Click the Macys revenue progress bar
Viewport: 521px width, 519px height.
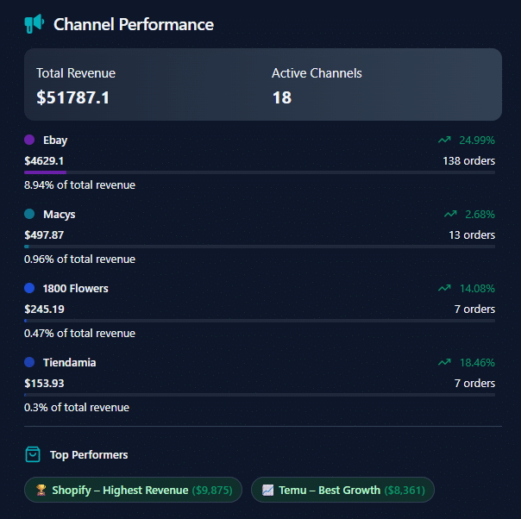(260, 247)
